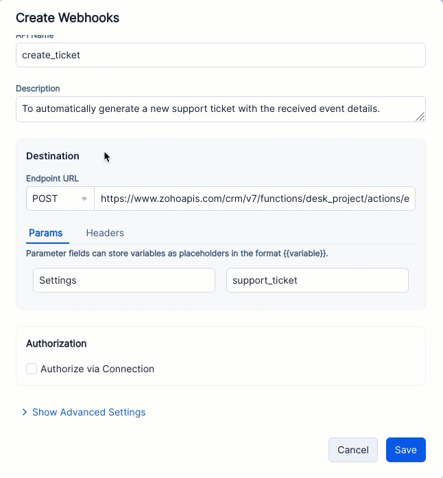Switch to the Params tab

(46, 233)
